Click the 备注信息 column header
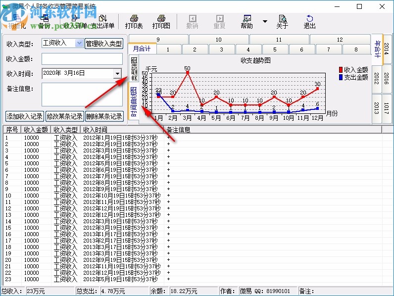Screen dimensions: 394x296 pos(273,130)
